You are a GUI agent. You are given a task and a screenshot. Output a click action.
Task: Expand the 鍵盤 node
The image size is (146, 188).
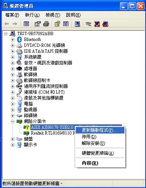tap(12, 139)
